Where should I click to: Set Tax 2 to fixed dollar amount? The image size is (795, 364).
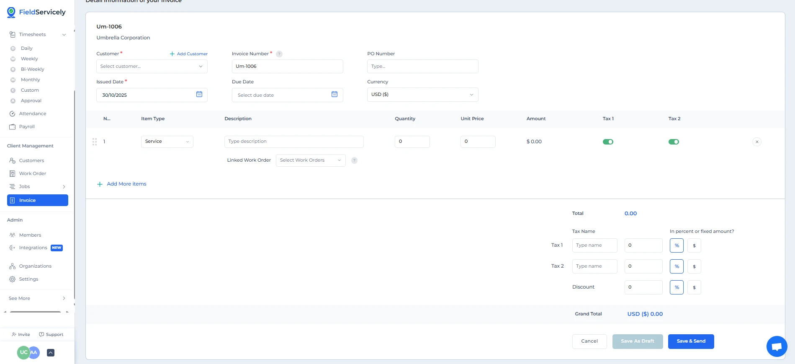coord(694,266)
